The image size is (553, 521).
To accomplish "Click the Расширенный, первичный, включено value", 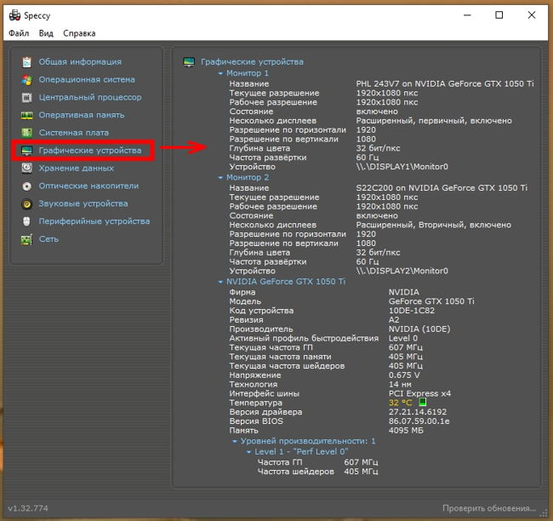I will 434,121.
